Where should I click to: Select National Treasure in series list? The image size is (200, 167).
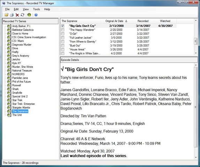click(22, 71)
